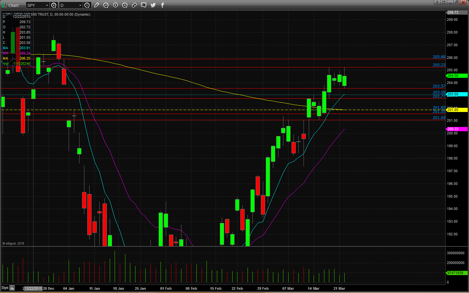Image resolution: width=469 pixels, height=293 pixels.
Task: Click the 201.05 support line label
Action: click(439, 118)
